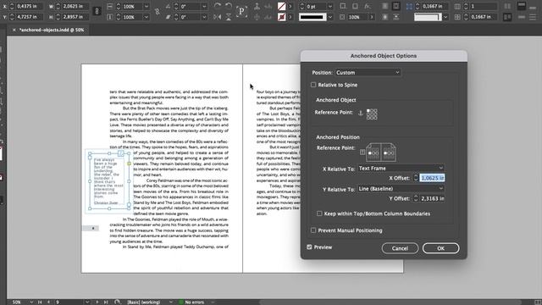This screenshot has height=305, width=542.
Task: Click the number of columns icon
Action: [x=457, y=6]
